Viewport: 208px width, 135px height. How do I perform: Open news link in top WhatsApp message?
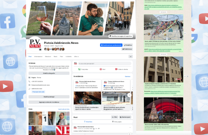tap(163, 7)
